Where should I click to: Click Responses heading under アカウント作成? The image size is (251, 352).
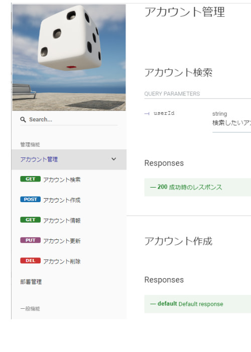pos(164,280)
